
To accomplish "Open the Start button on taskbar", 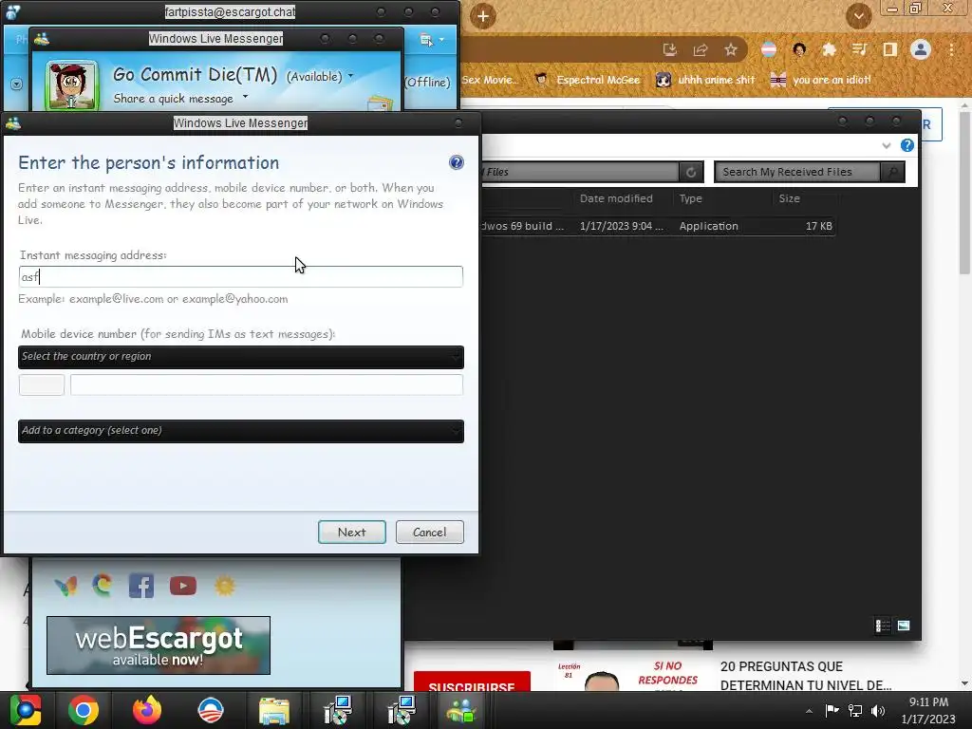I will (25, 710).
